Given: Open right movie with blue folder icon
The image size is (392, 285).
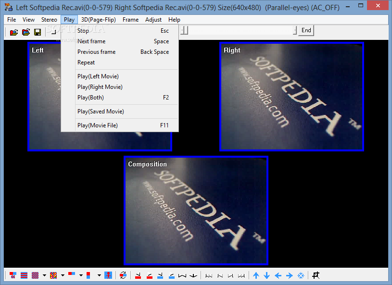Looking at the screenshot, I should 26,32.
